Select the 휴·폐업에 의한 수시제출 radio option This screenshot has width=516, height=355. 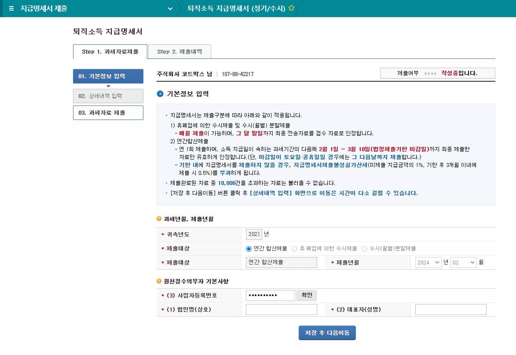(295, 249)
